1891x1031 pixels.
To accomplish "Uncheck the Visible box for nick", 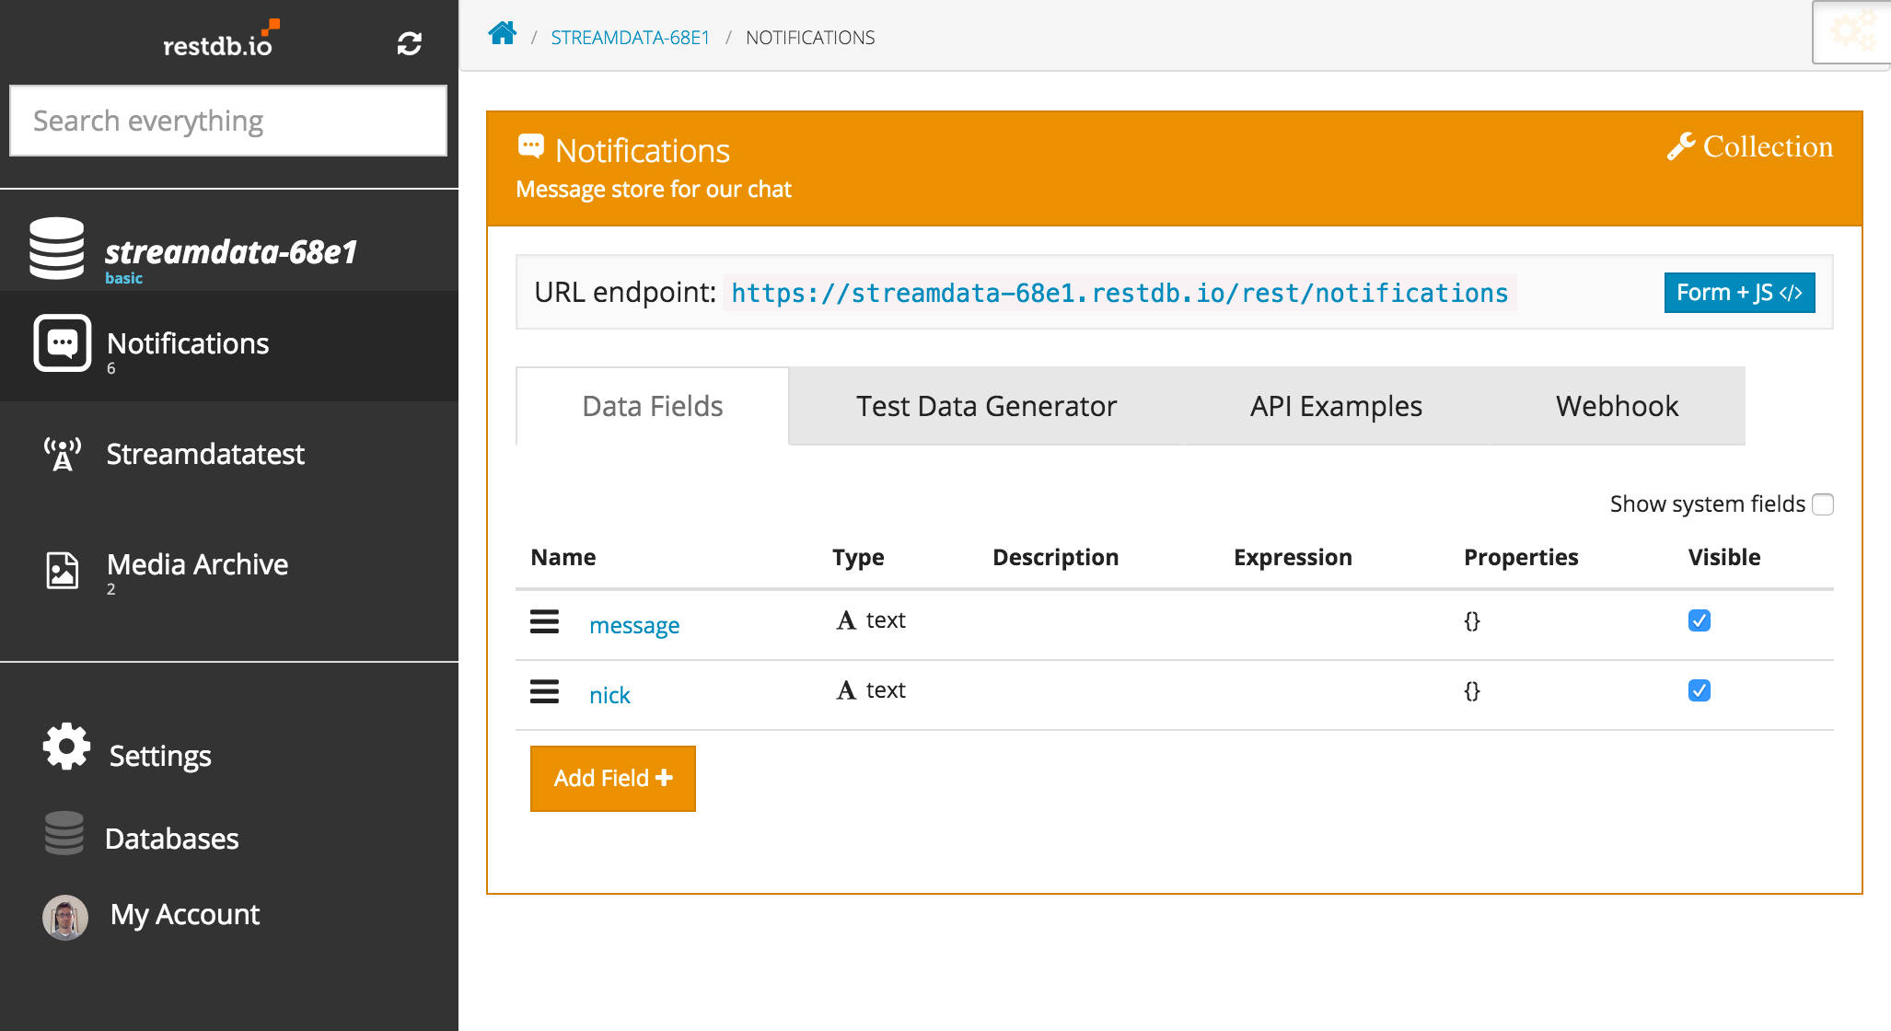I will [1699, 690].
